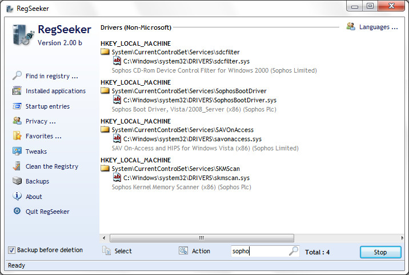Click the Startup entries icon
Image resolution: width=409 pixels, height=275 pixels.
[x=17, y=106]
